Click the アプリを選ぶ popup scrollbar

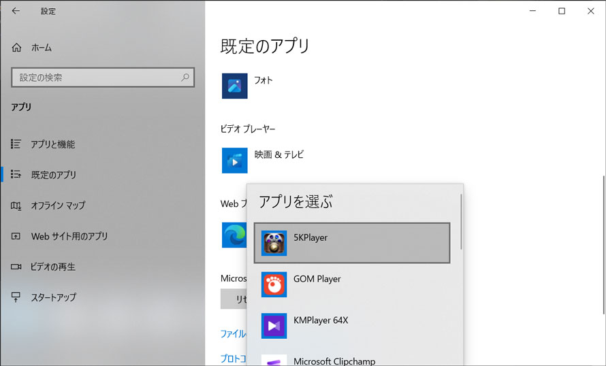[x=461, y=222]
